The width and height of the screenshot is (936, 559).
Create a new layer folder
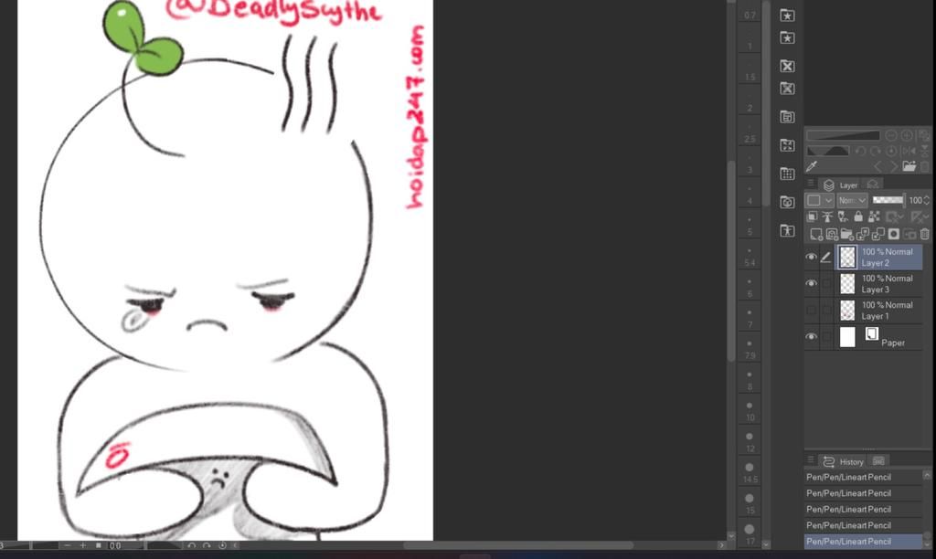[847, 234]
